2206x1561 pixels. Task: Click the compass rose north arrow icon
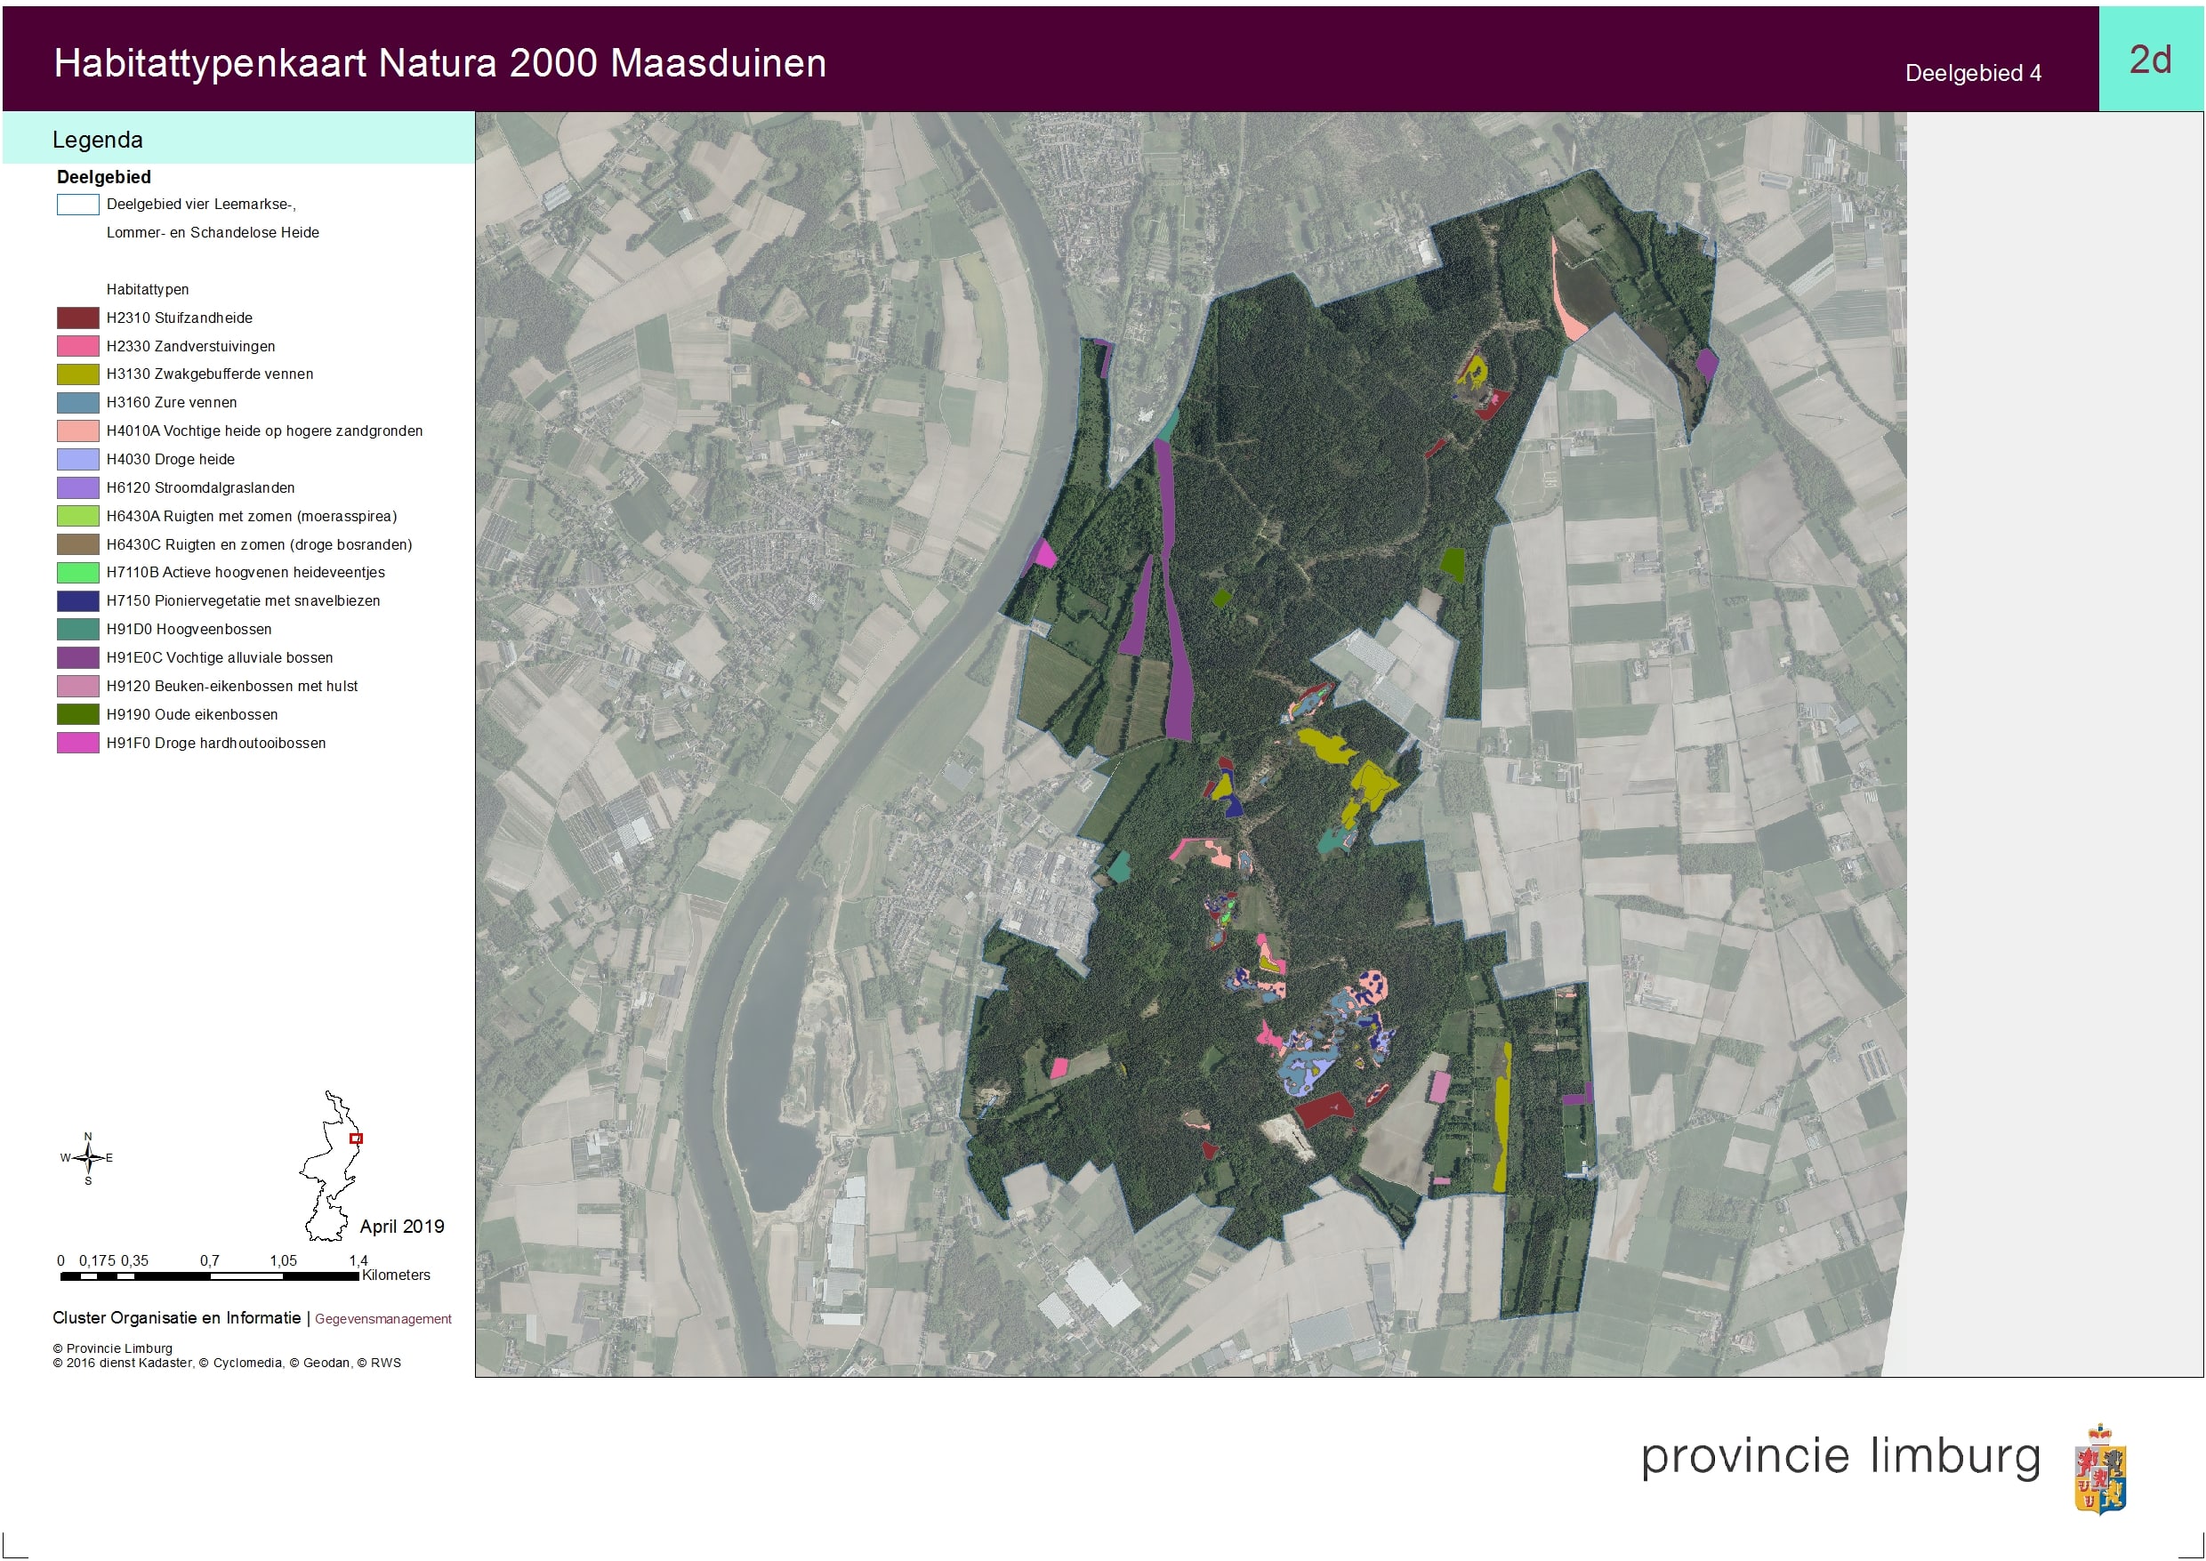tap(87, 1158)
